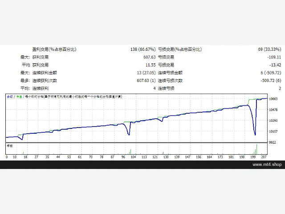Screen dimensions: 285x214
Task: Click the label 连续获利 in the 平均 row
Action: click(41, 88)
